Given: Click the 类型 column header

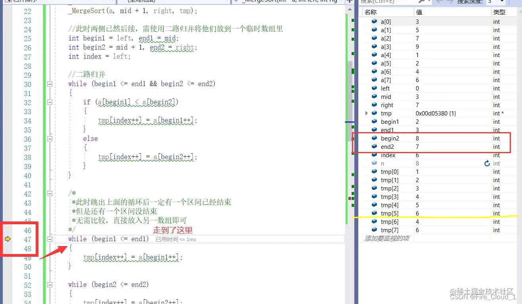Looking at the screenshot, I should pos(504,12).
